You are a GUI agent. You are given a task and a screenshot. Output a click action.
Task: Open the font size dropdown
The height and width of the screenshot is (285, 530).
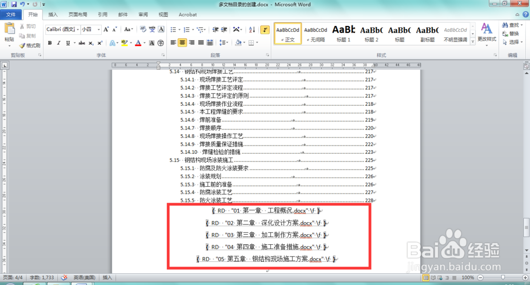[99, 29]
